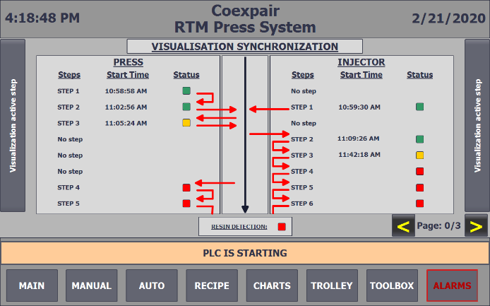Switch to the MAIN screen
Screen dimensions: 490x306
click(x=32, y=286)
